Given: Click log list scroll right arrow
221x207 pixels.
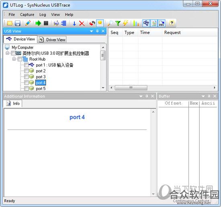Looking at the screenshot, I should pos(215,88).
